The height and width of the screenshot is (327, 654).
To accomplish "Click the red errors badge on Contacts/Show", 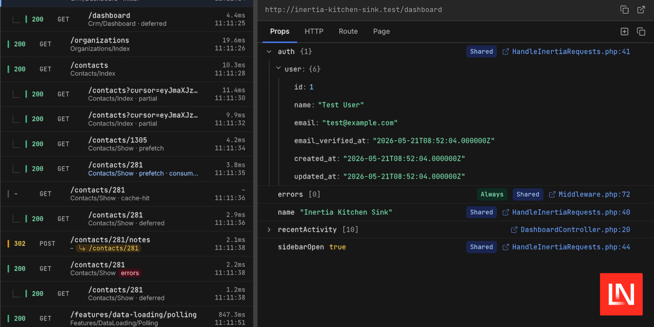I will [x=130, y=273].
